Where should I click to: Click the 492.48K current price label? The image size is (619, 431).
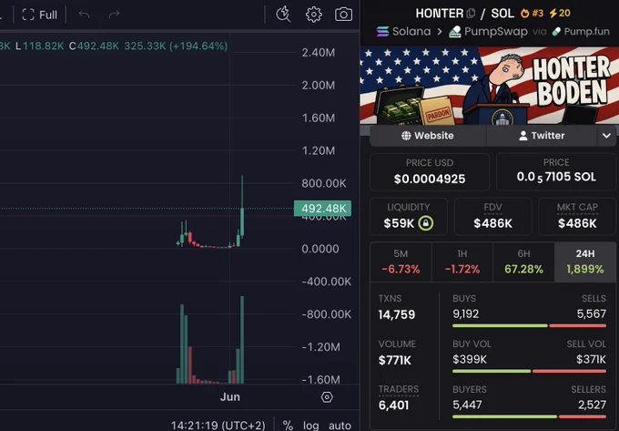(322, 208)
